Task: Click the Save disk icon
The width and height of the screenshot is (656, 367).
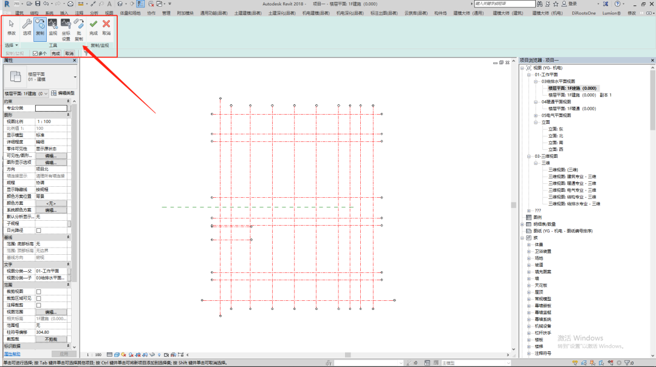Action: click(x=37, y=4)
